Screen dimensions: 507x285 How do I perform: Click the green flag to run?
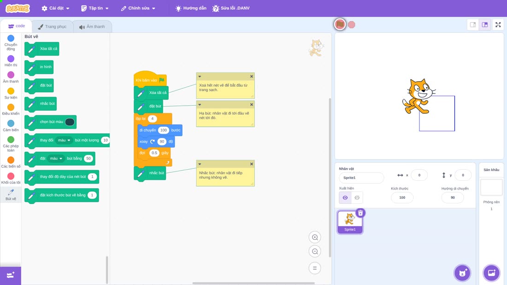click(x=340, y=24)
